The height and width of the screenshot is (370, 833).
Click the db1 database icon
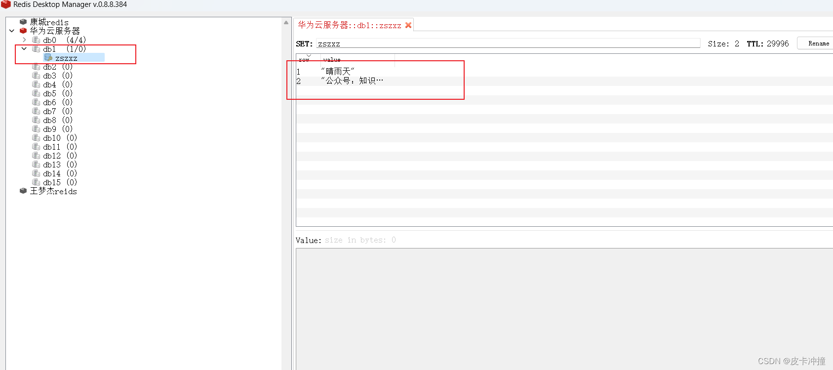tap(36, 48)
